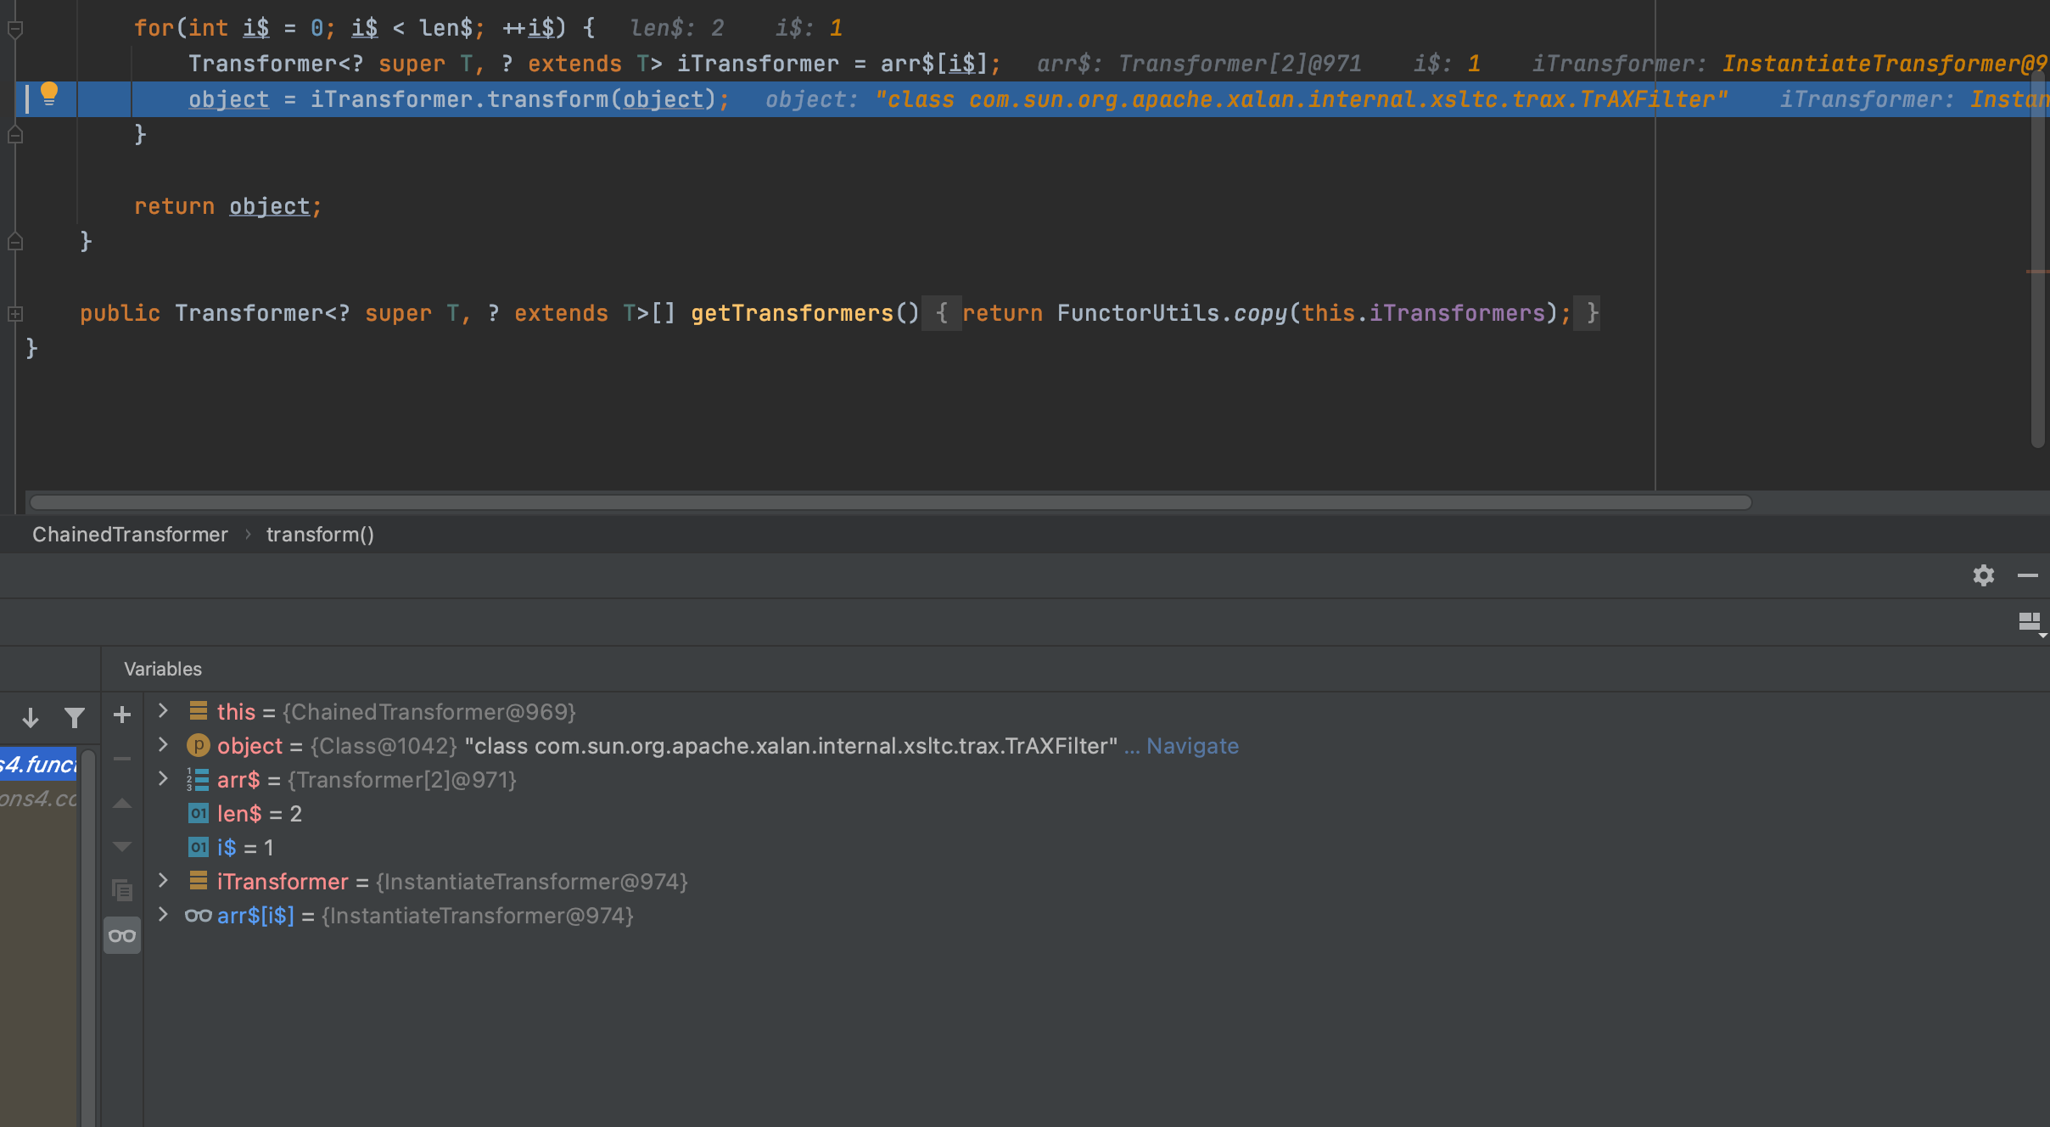
Task: Click the array icon beside arr$
Action: click(198, 779)
